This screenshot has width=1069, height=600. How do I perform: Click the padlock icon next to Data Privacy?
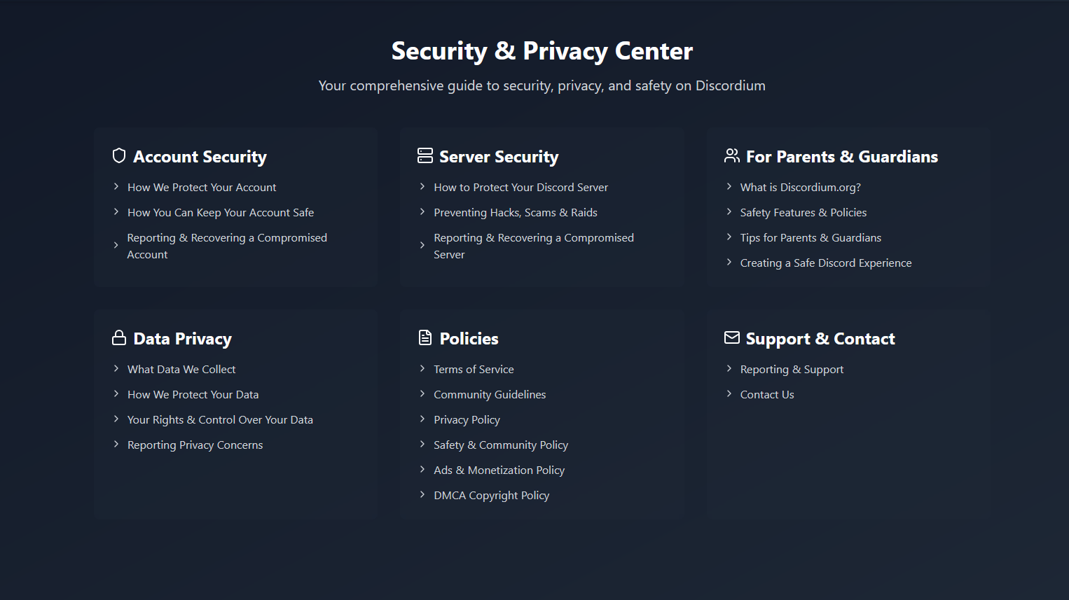click(x=119, y=337)
